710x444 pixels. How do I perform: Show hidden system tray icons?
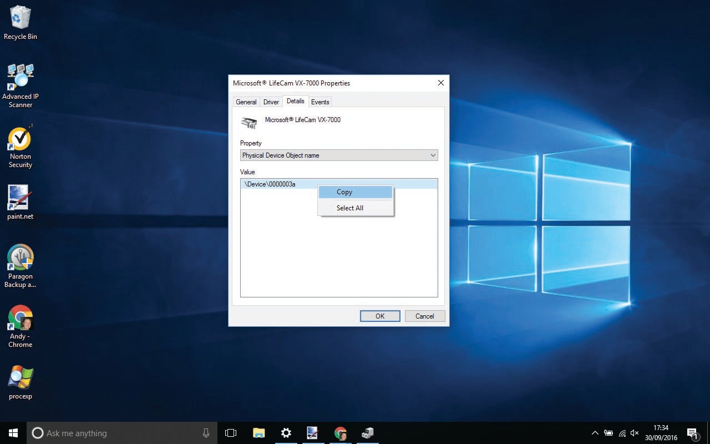(x=595, y=433)
